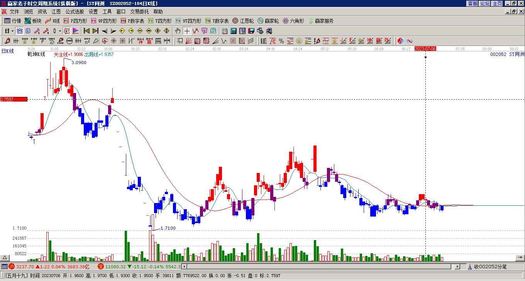
Task: Click the black right-pointing arrow icon
Action: tap(113, 31)
